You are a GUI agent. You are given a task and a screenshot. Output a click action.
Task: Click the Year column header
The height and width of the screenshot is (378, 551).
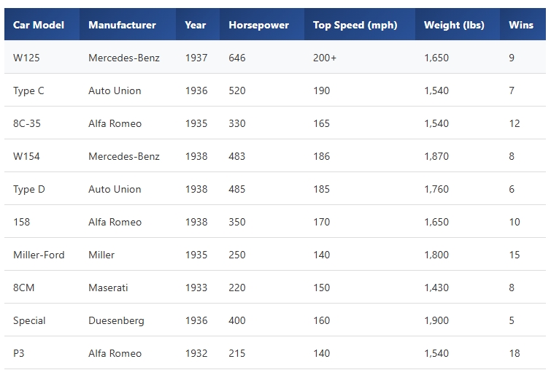(198, 25)
